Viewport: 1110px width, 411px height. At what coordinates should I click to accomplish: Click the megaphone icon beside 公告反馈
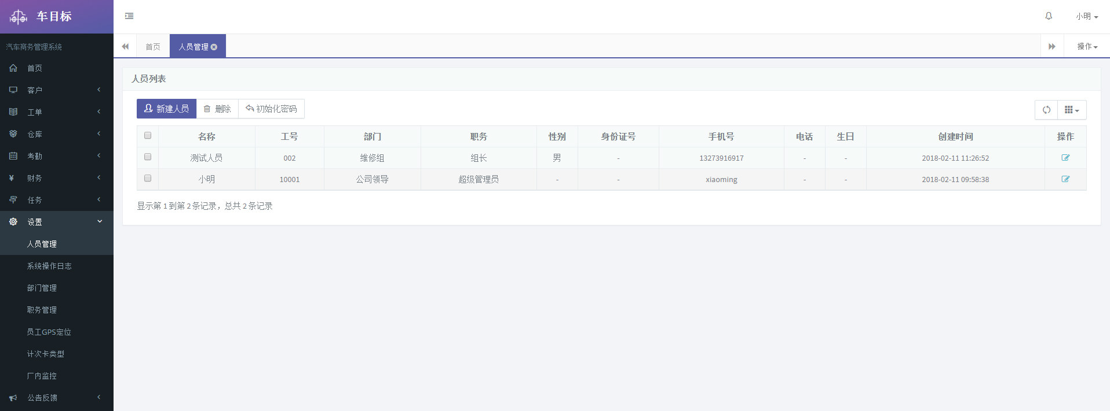click(x=13, y=398)
